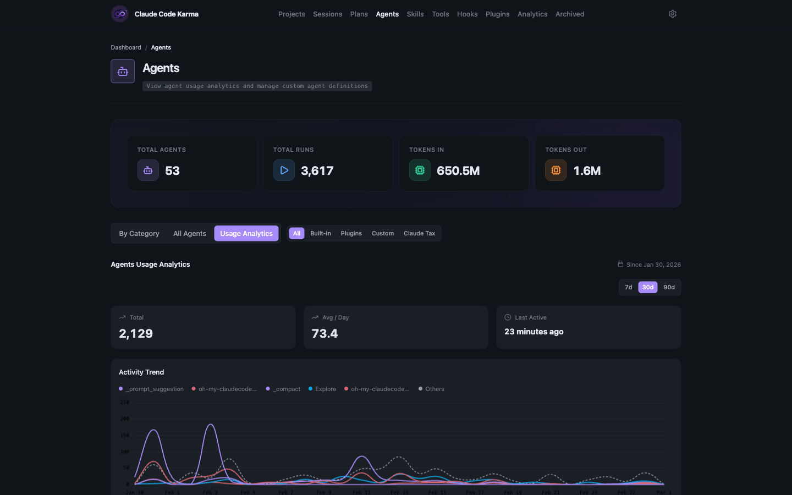Open the Analytics menu item
This screenshot has width=792, height=495.
pos(532,14)
